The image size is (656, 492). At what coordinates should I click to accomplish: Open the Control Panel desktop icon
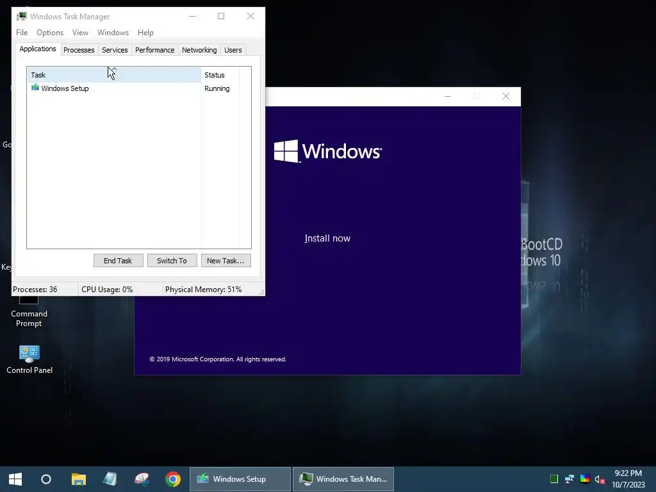[x=29, y=359]
